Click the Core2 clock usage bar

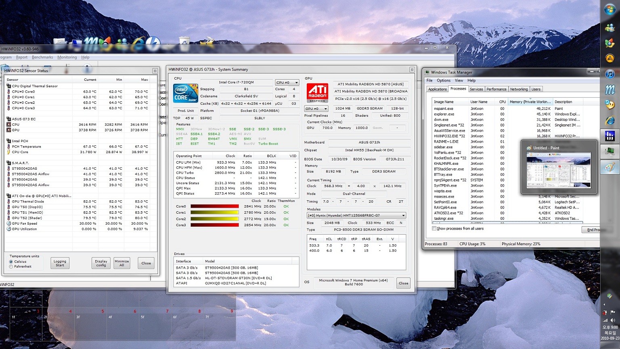[x=215, y=219]
